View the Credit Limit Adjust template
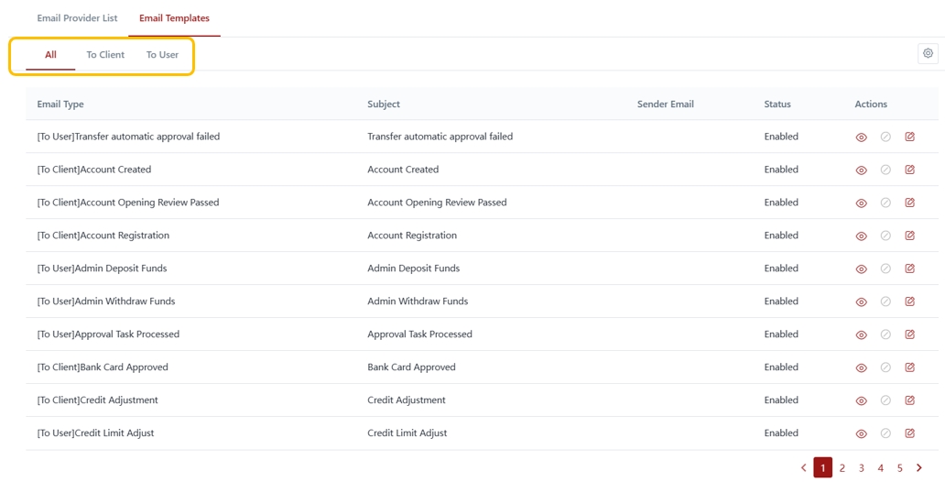 pyautogui.click(x=861, y=434)
